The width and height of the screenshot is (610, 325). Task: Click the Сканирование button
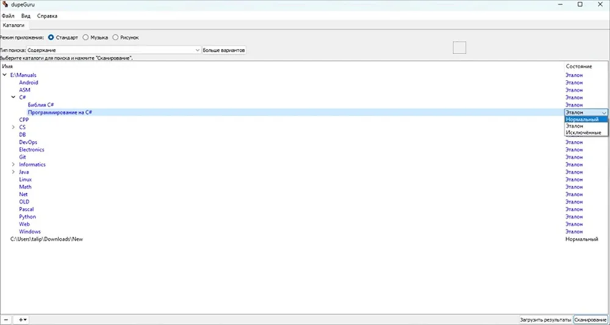click(x=590, y=320)
